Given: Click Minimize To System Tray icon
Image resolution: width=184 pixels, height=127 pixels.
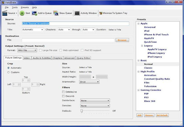Looking at the screenshot, I should 101,13.
